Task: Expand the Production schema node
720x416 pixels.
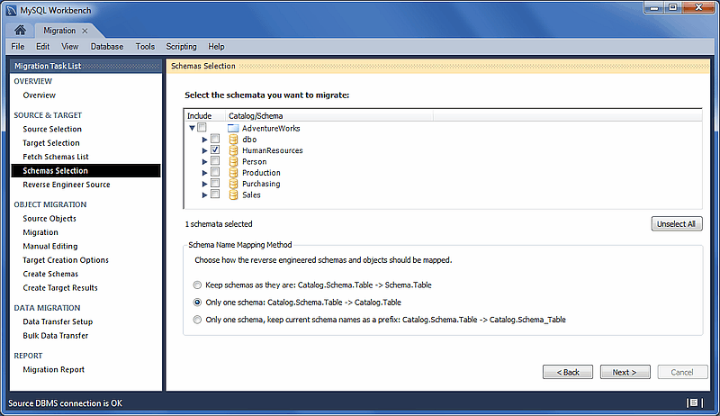Action: (205, 173)
